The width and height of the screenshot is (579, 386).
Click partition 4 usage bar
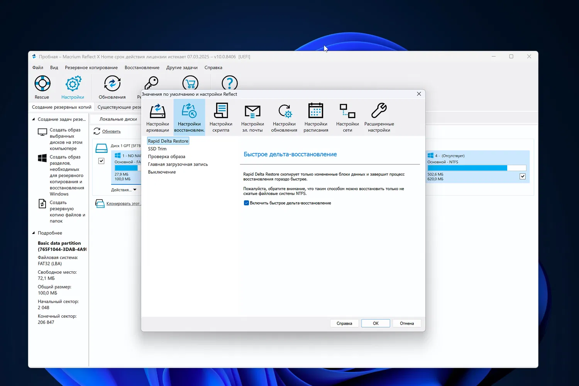[x=476, y=168]
